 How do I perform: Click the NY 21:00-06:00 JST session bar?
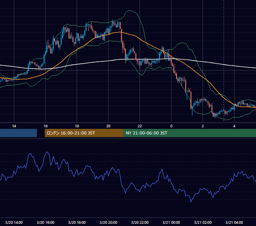pos(190,133)
